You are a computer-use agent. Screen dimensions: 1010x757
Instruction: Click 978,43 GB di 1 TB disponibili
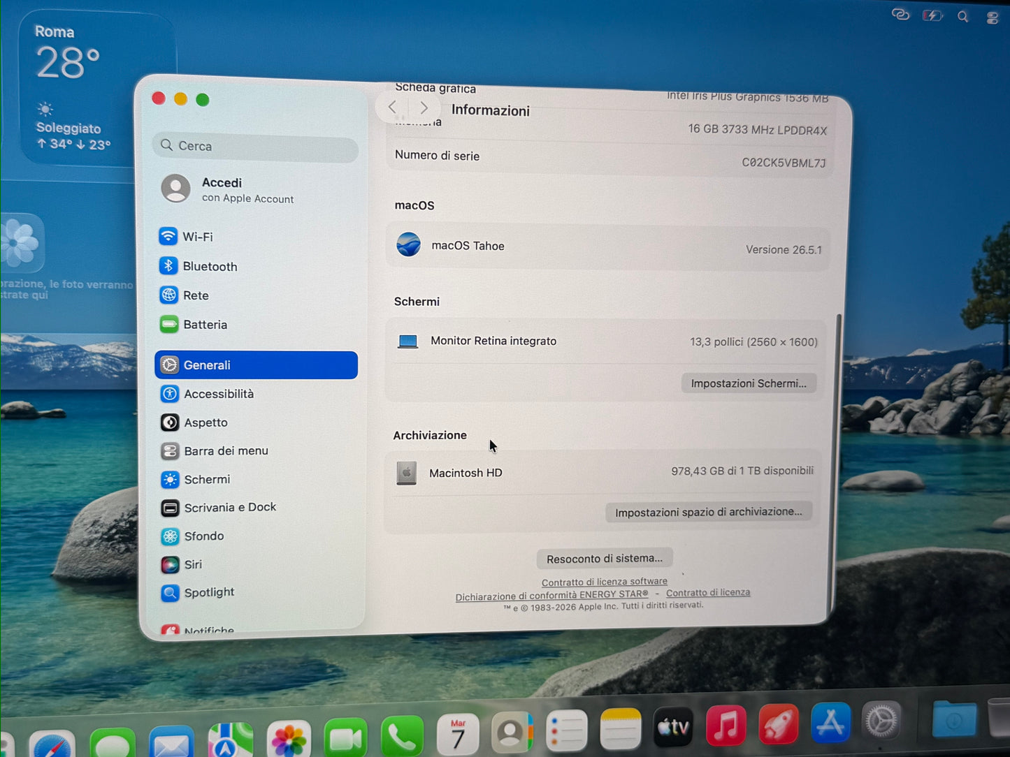[x=742, y=471]
